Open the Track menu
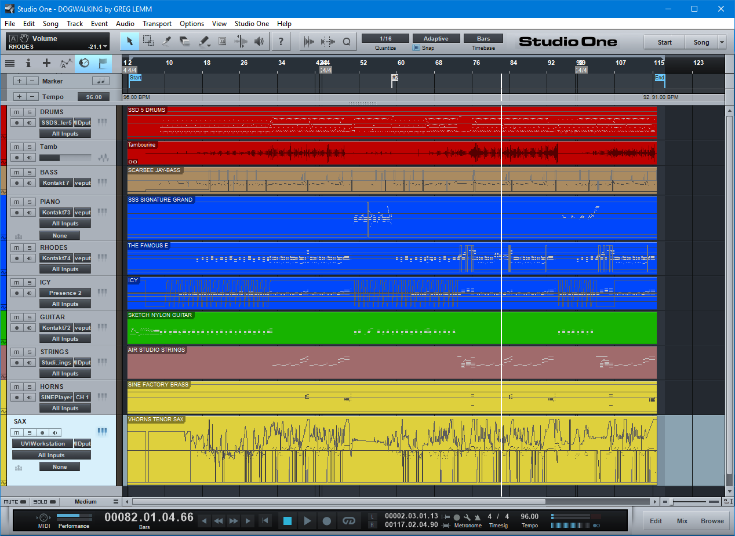This screenshot has height=536, width=735. pos(75,24)
